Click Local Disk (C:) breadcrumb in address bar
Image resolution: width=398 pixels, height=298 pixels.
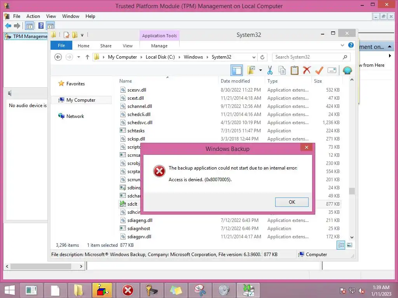160,57
